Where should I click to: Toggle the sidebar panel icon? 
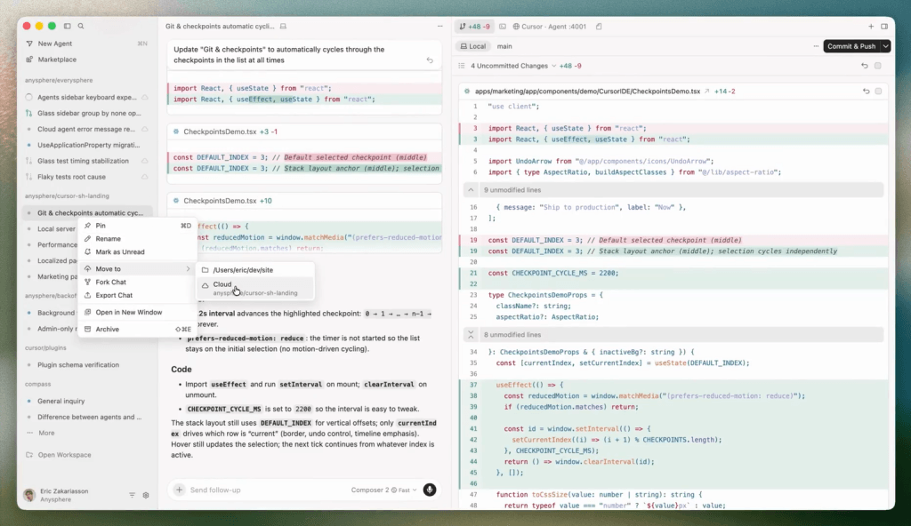tap(68, 27)
